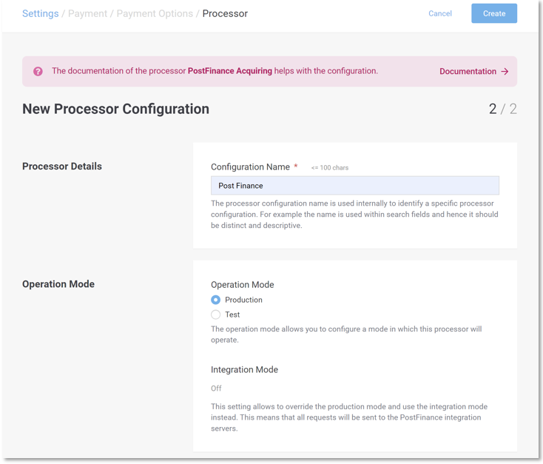The width and height of the screenshot is (543, 464).
Task: Click the arrow icon beside Documentation
Action: [505, 72]
